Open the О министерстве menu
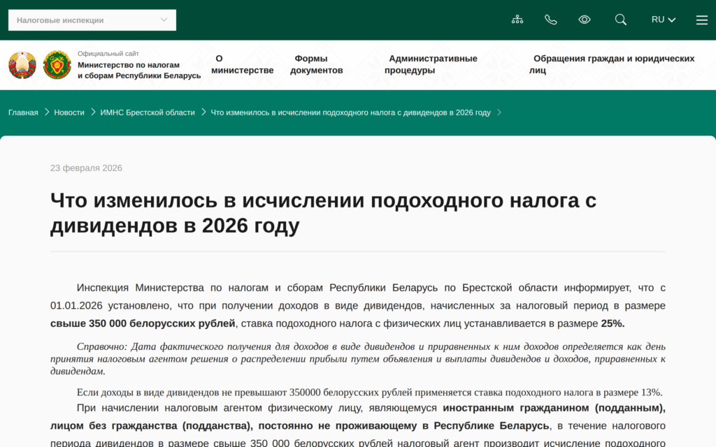716x447 pixels. pos(243,64)
